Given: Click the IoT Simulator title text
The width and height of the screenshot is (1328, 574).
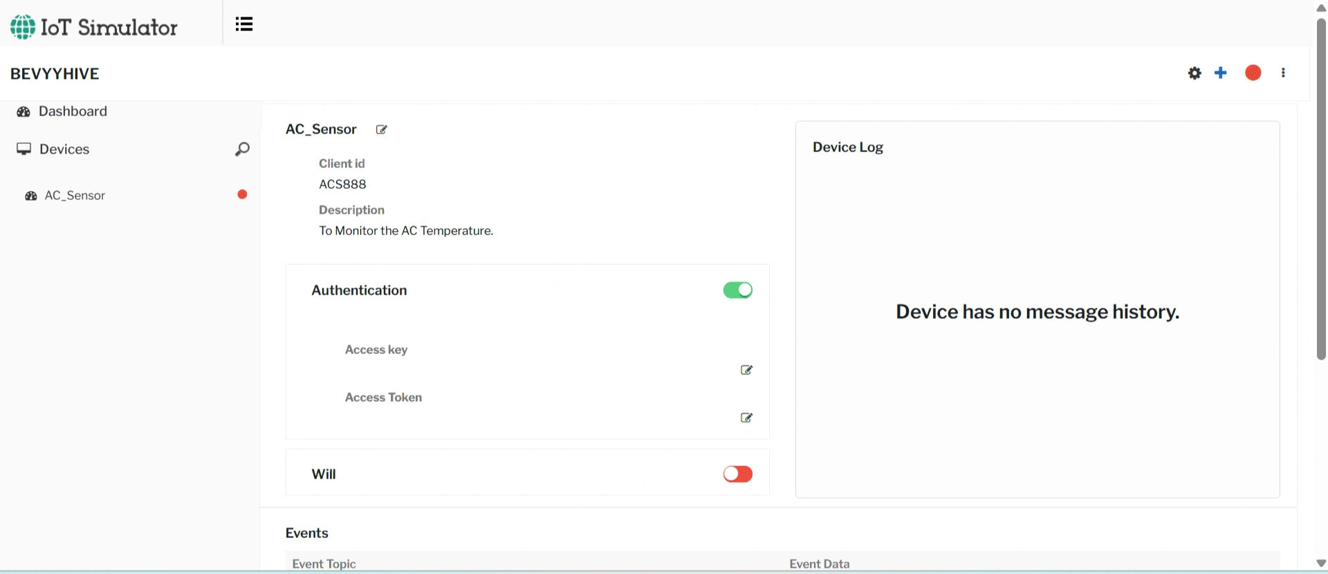Looking at the screenshot, I should click(x=109, y=27).
